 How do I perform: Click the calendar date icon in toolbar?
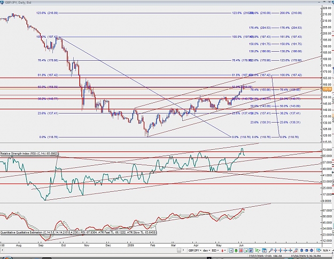click(x=265, y=250)
